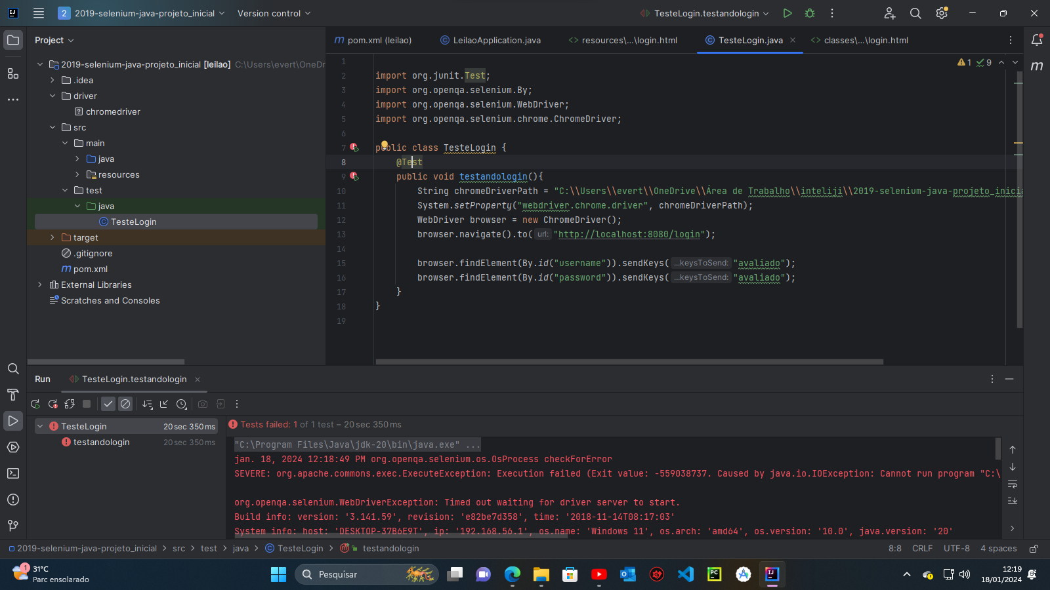Screen dimensions: 1050x590
Task: Open IDE settings gear icon
Action: (x=942, y=13)
